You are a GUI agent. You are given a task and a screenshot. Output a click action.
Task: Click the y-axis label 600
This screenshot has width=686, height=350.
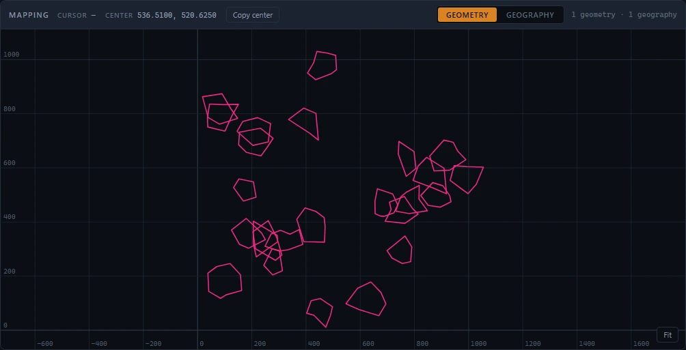(x=10, y=163)
